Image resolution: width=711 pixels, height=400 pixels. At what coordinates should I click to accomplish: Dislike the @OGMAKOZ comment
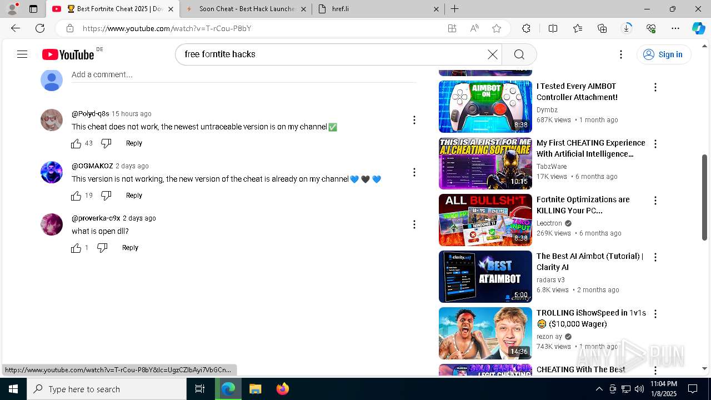[x=106, y=196]
